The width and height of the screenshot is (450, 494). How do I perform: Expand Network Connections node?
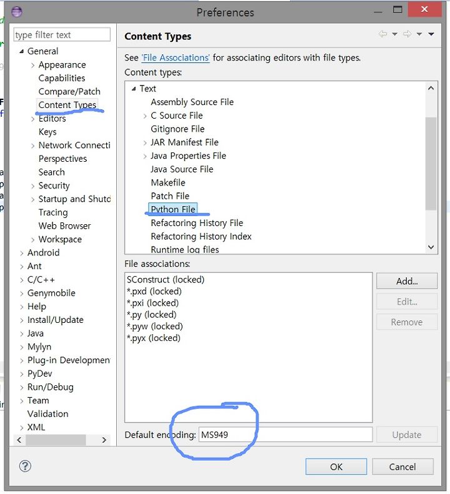[x=32, y=146]
